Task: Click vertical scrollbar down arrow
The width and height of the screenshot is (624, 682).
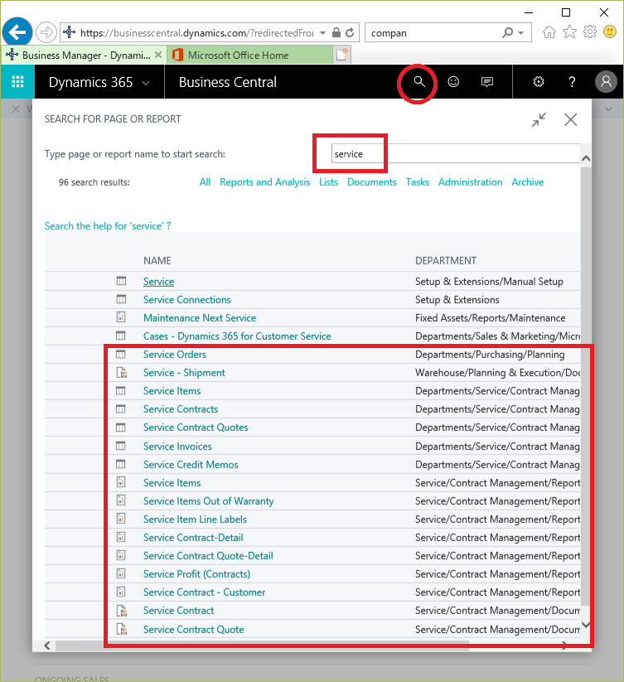Action: click(x=586, y=625)
